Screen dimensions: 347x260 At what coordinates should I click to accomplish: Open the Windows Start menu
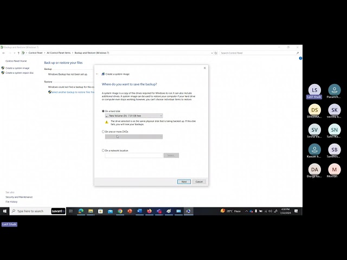click(x=5, y=211)
